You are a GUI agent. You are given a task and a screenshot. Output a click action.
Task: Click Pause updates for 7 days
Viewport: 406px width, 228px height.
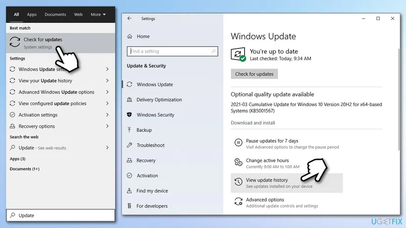[287, 143]
